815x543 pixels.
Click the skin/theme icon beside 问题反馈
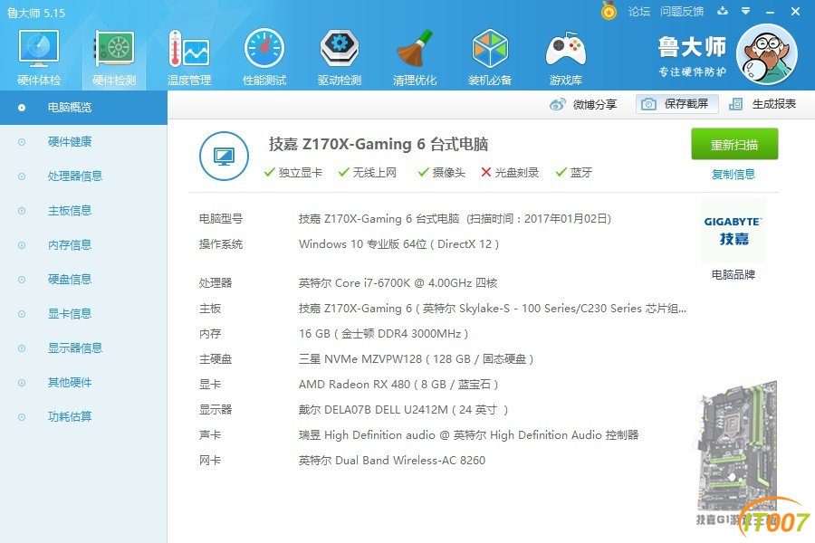point(723,11)
